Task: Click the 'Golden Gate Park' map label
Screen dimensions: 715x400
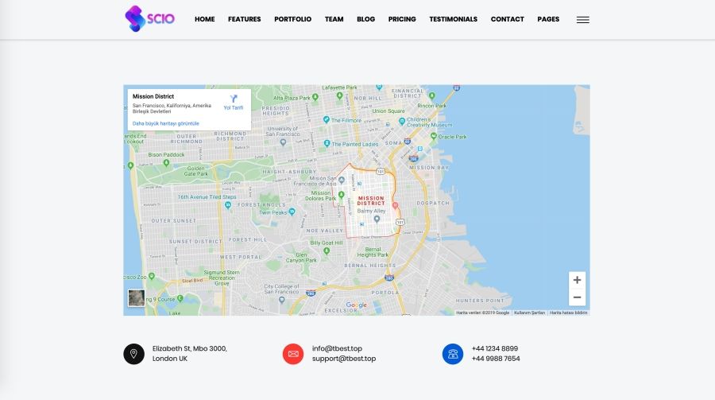Action: point(196,171)
